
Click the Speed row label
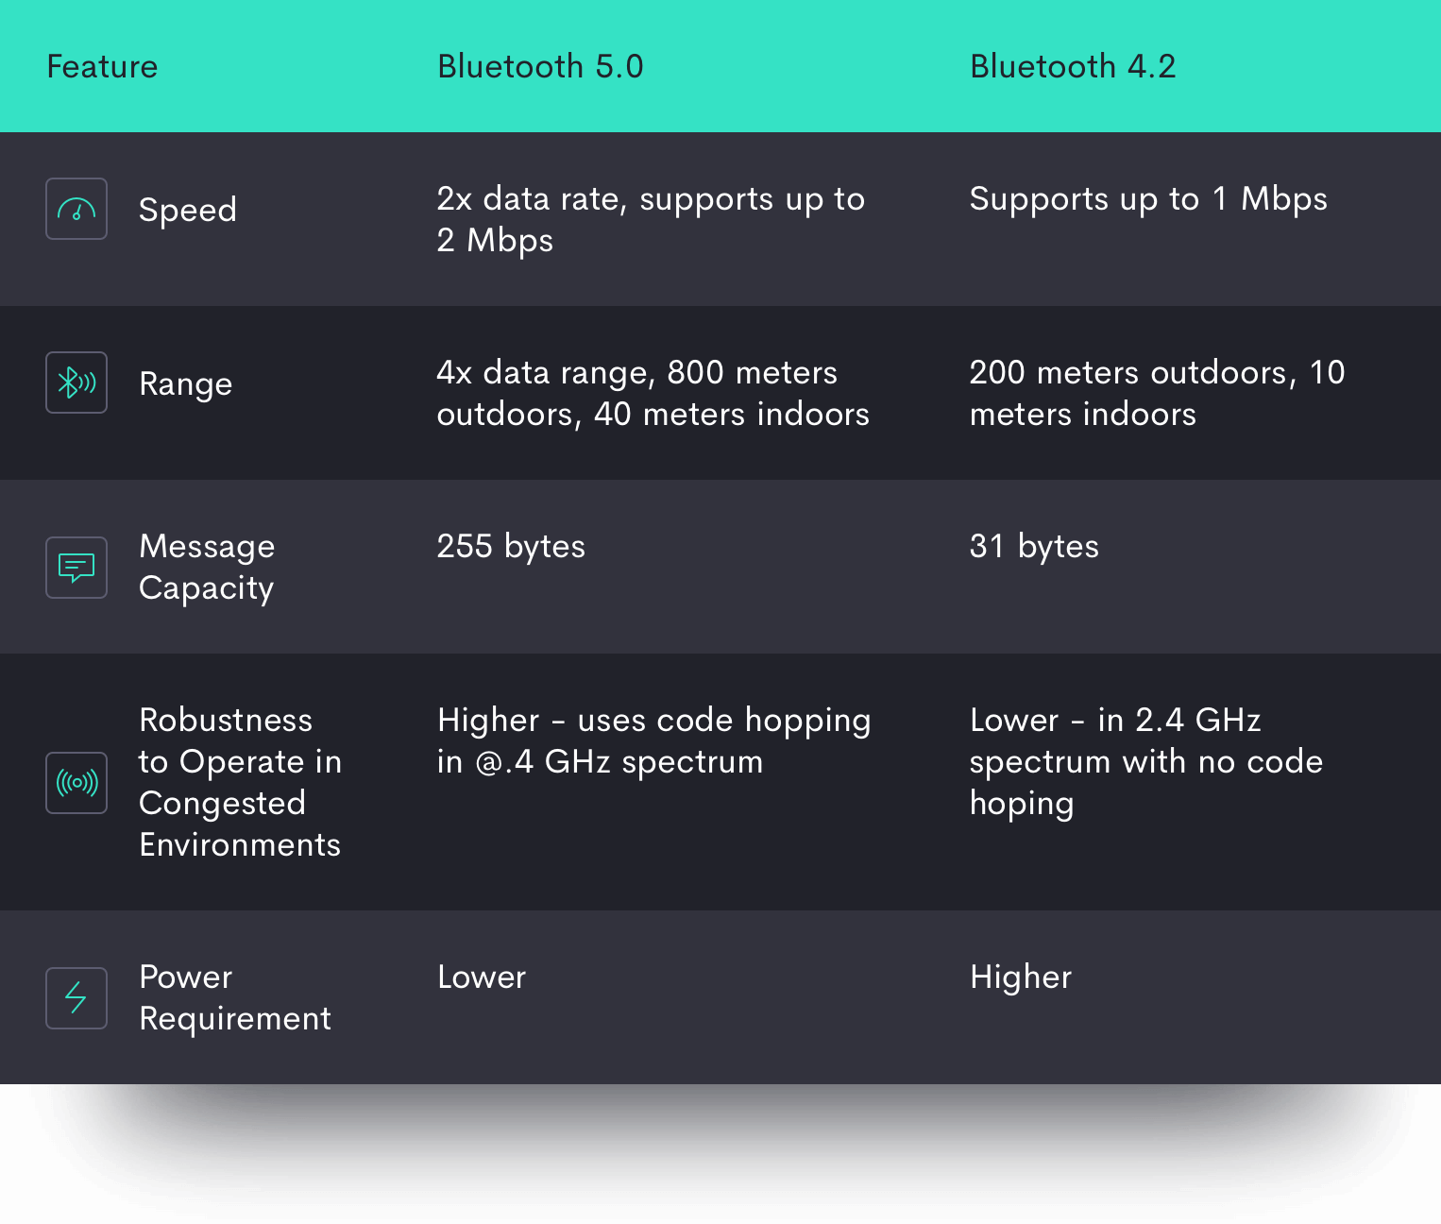pyautogui.click(x=188, y=210)
